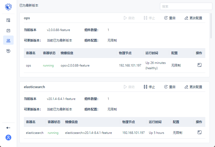Click the 搜索 search input field
215x147 pixels.
pyautogui.click(x=186, y=6)
